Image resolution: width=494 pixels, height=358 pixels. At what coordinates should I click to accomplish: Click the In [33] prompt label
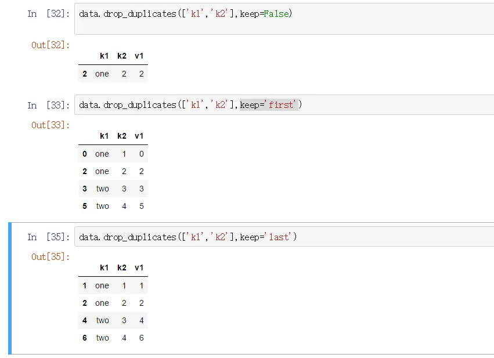tap(48, 105)
